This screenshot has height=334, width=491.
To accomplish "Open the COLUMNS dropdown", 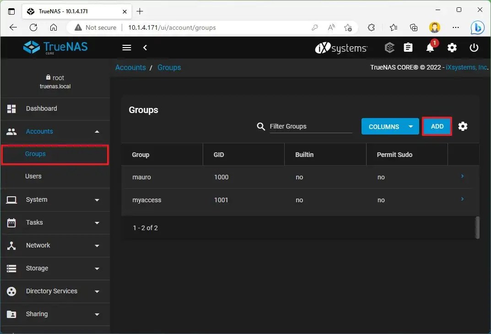I will click(390, 126).
